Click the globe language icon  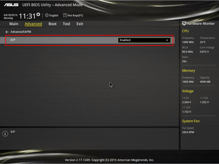click(47, 15)
